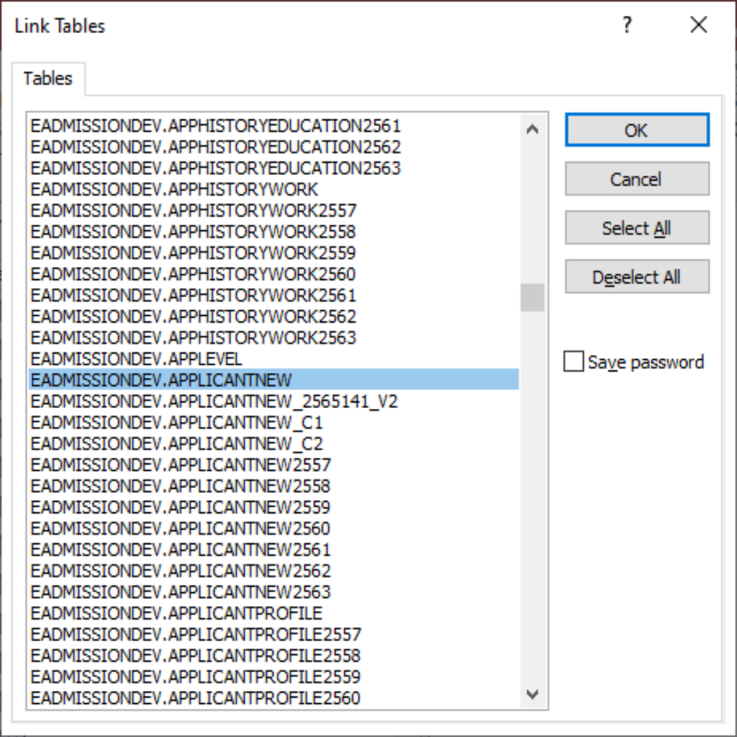Click Deselect All button
737x737 pixels.
pyautogui.click(x=636, y=277)
